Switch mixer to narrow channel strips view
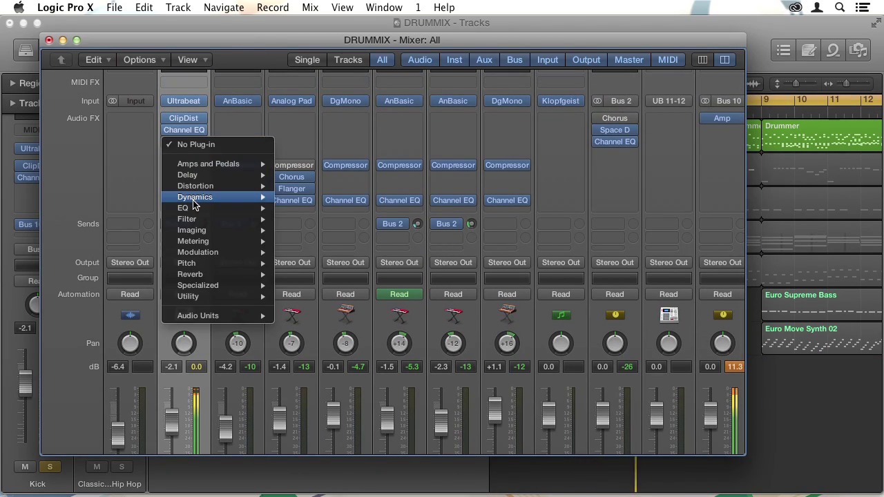This screenshot has width=884, height=497. coord(702,60)
